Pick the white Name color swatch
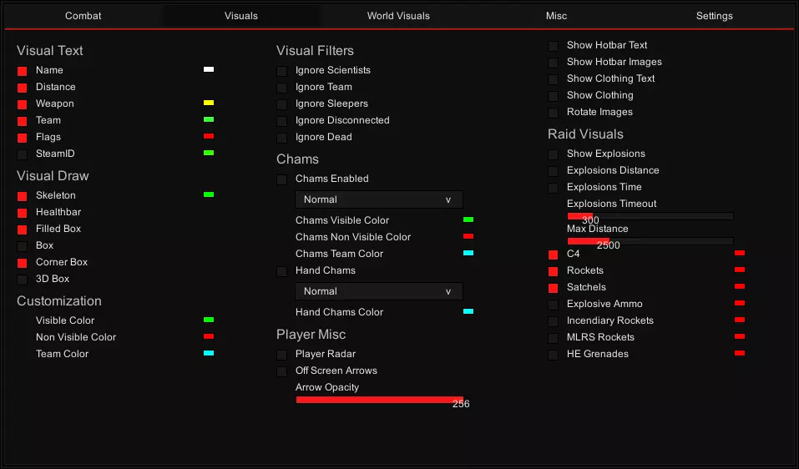 (209, 70)
